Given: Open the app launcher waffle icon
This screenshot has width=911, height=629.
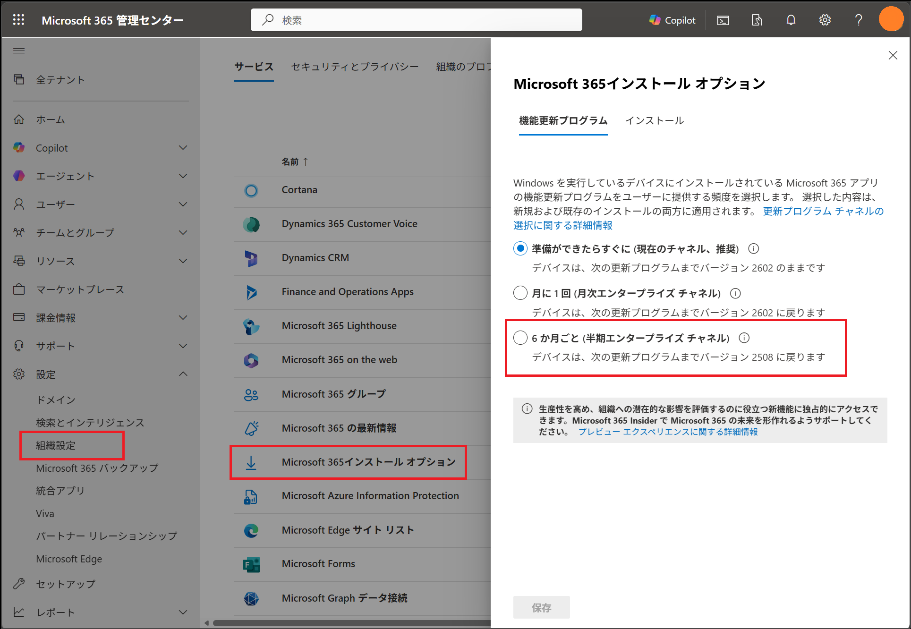Looking at the screenshot, I should (x=19, y=20).
